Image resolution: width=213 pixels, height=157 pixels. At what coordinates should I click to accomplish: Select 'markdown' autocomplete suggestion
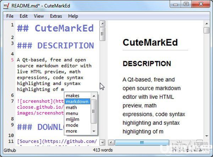(77, 101)
